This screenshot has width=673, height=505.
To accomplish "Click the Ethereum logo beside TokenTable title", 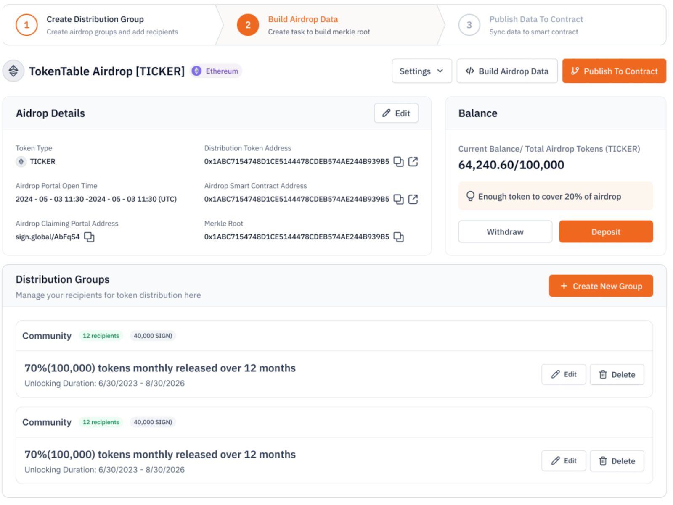I will click(x=13, y=71).
